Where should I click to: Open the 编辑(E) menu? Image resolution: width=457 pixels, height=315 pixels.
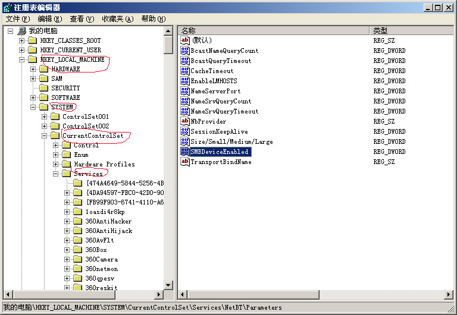[50, 19]
